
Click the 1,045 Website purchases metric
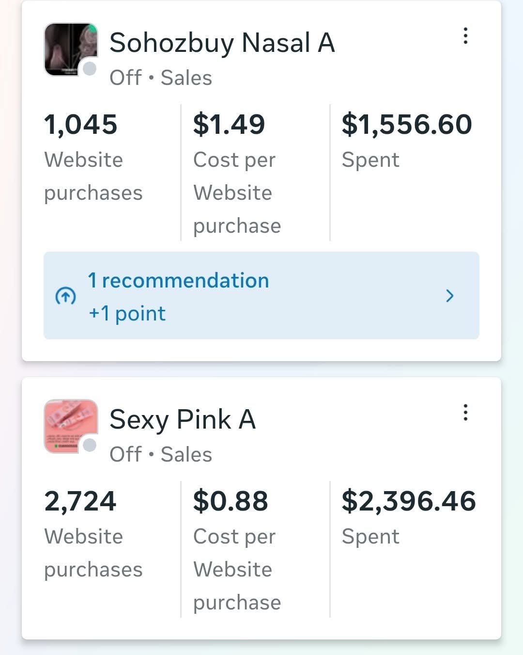[81, 124]
